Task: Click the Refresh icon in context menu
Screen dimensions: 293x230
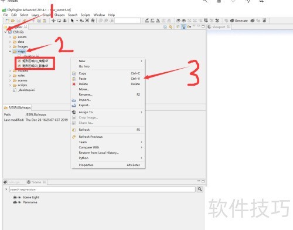Action: pyautogui.click(x=74, y=130)
